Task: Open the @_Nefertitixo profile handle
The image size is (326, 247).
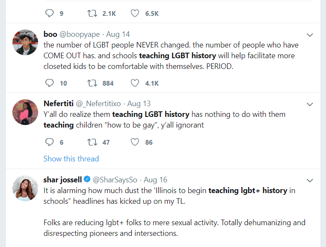Action: point(98,104)
